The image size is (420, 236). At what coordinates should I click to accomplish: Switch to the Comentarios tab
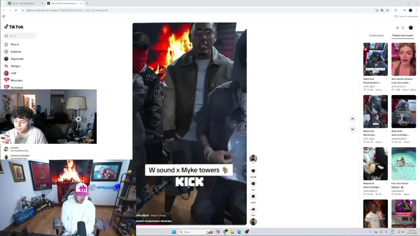(376, 35)
